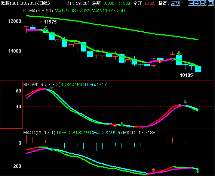215x176 pixels.
Task: Click the D:36.1717 value
Action: (96, 84)
